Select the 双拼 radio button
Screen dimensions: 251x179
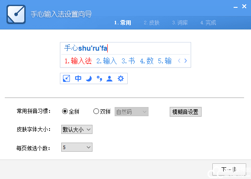96,111
